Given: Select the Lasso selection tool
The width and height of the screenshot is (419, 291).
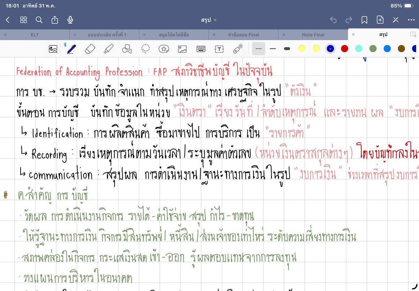Looking at the screenshot, I should pyautogui.click(x=146, y=48).
